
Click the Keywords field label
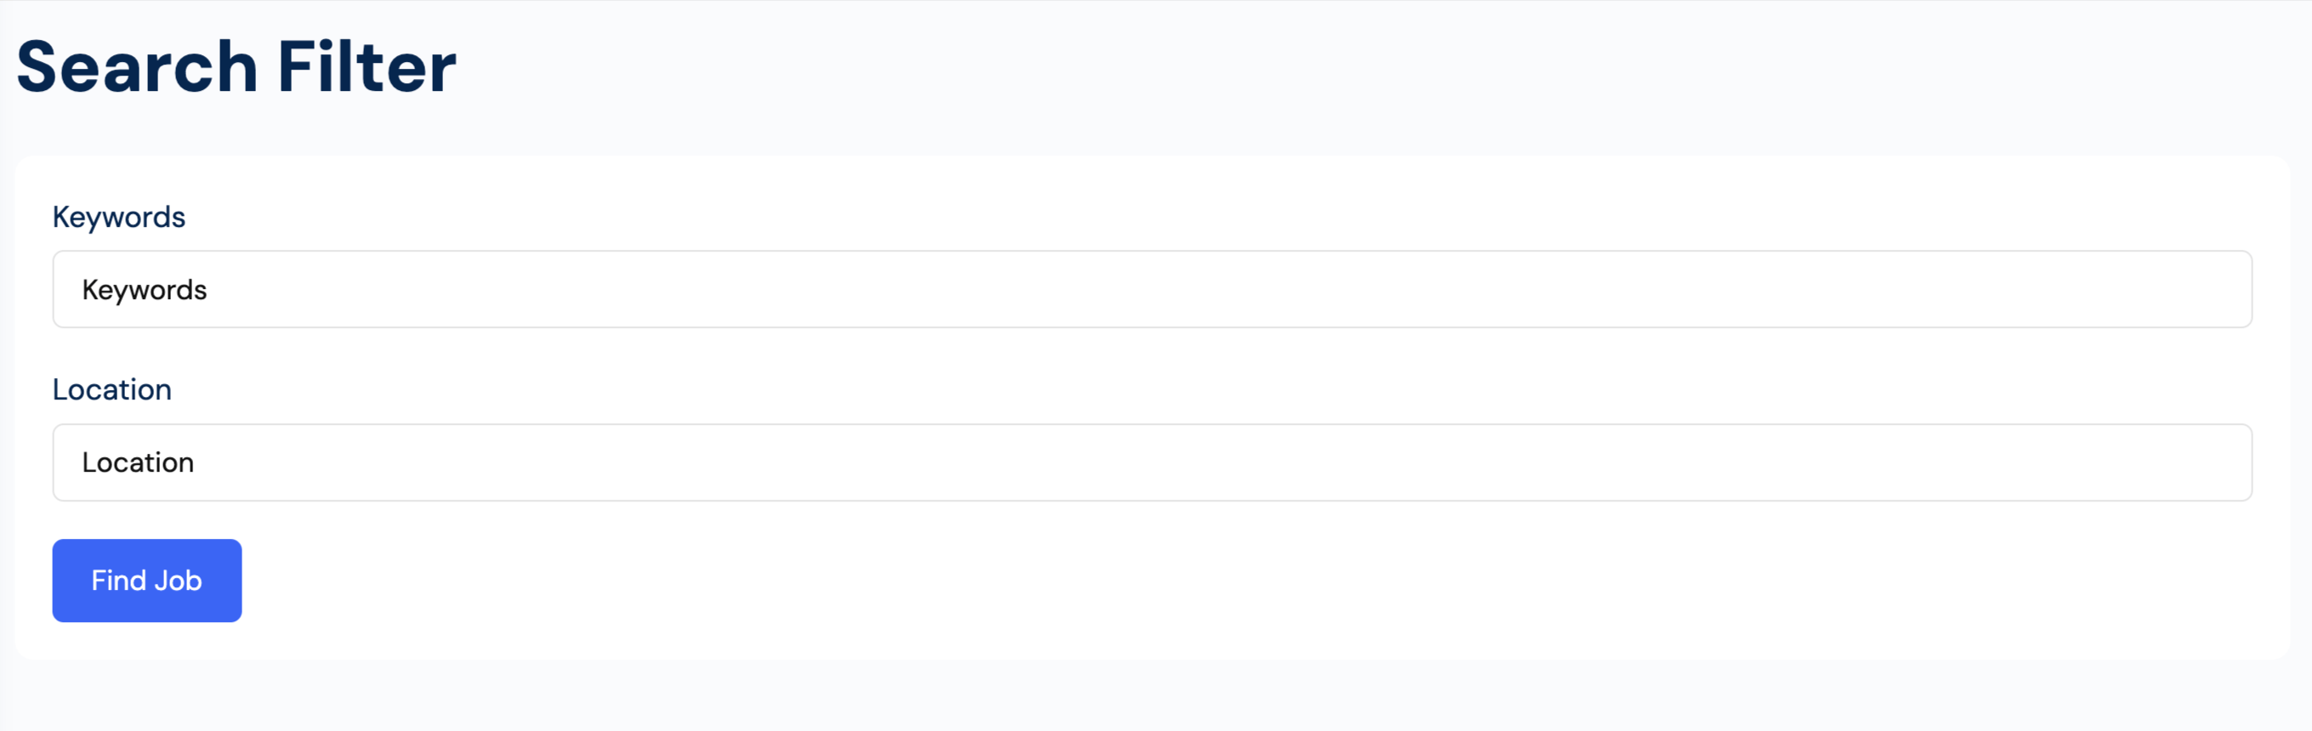pos(118,217)
